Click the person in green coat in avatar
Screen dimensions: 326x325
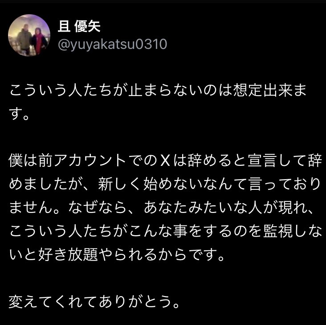(24, 39)
